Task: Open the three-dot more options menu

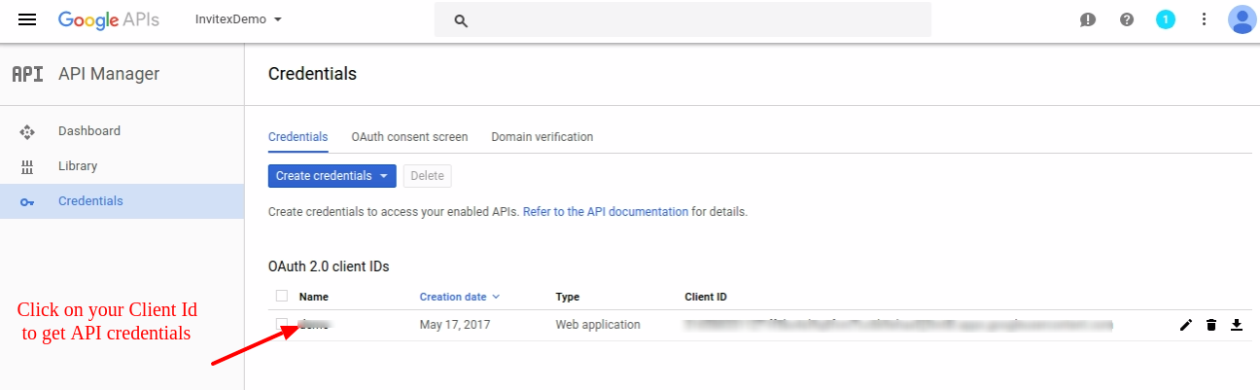Action: [1204, 19]
